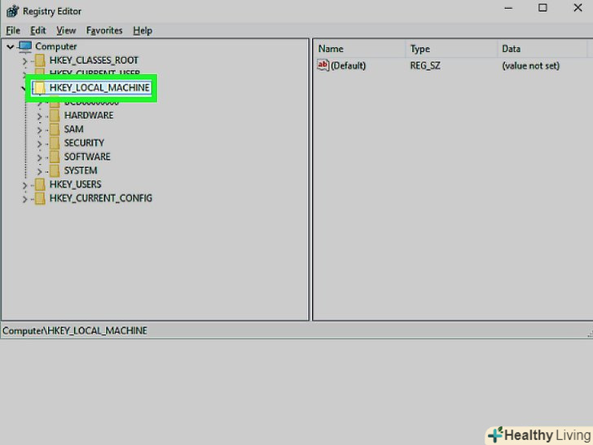Select the SECURITY key

pos(84,143)
